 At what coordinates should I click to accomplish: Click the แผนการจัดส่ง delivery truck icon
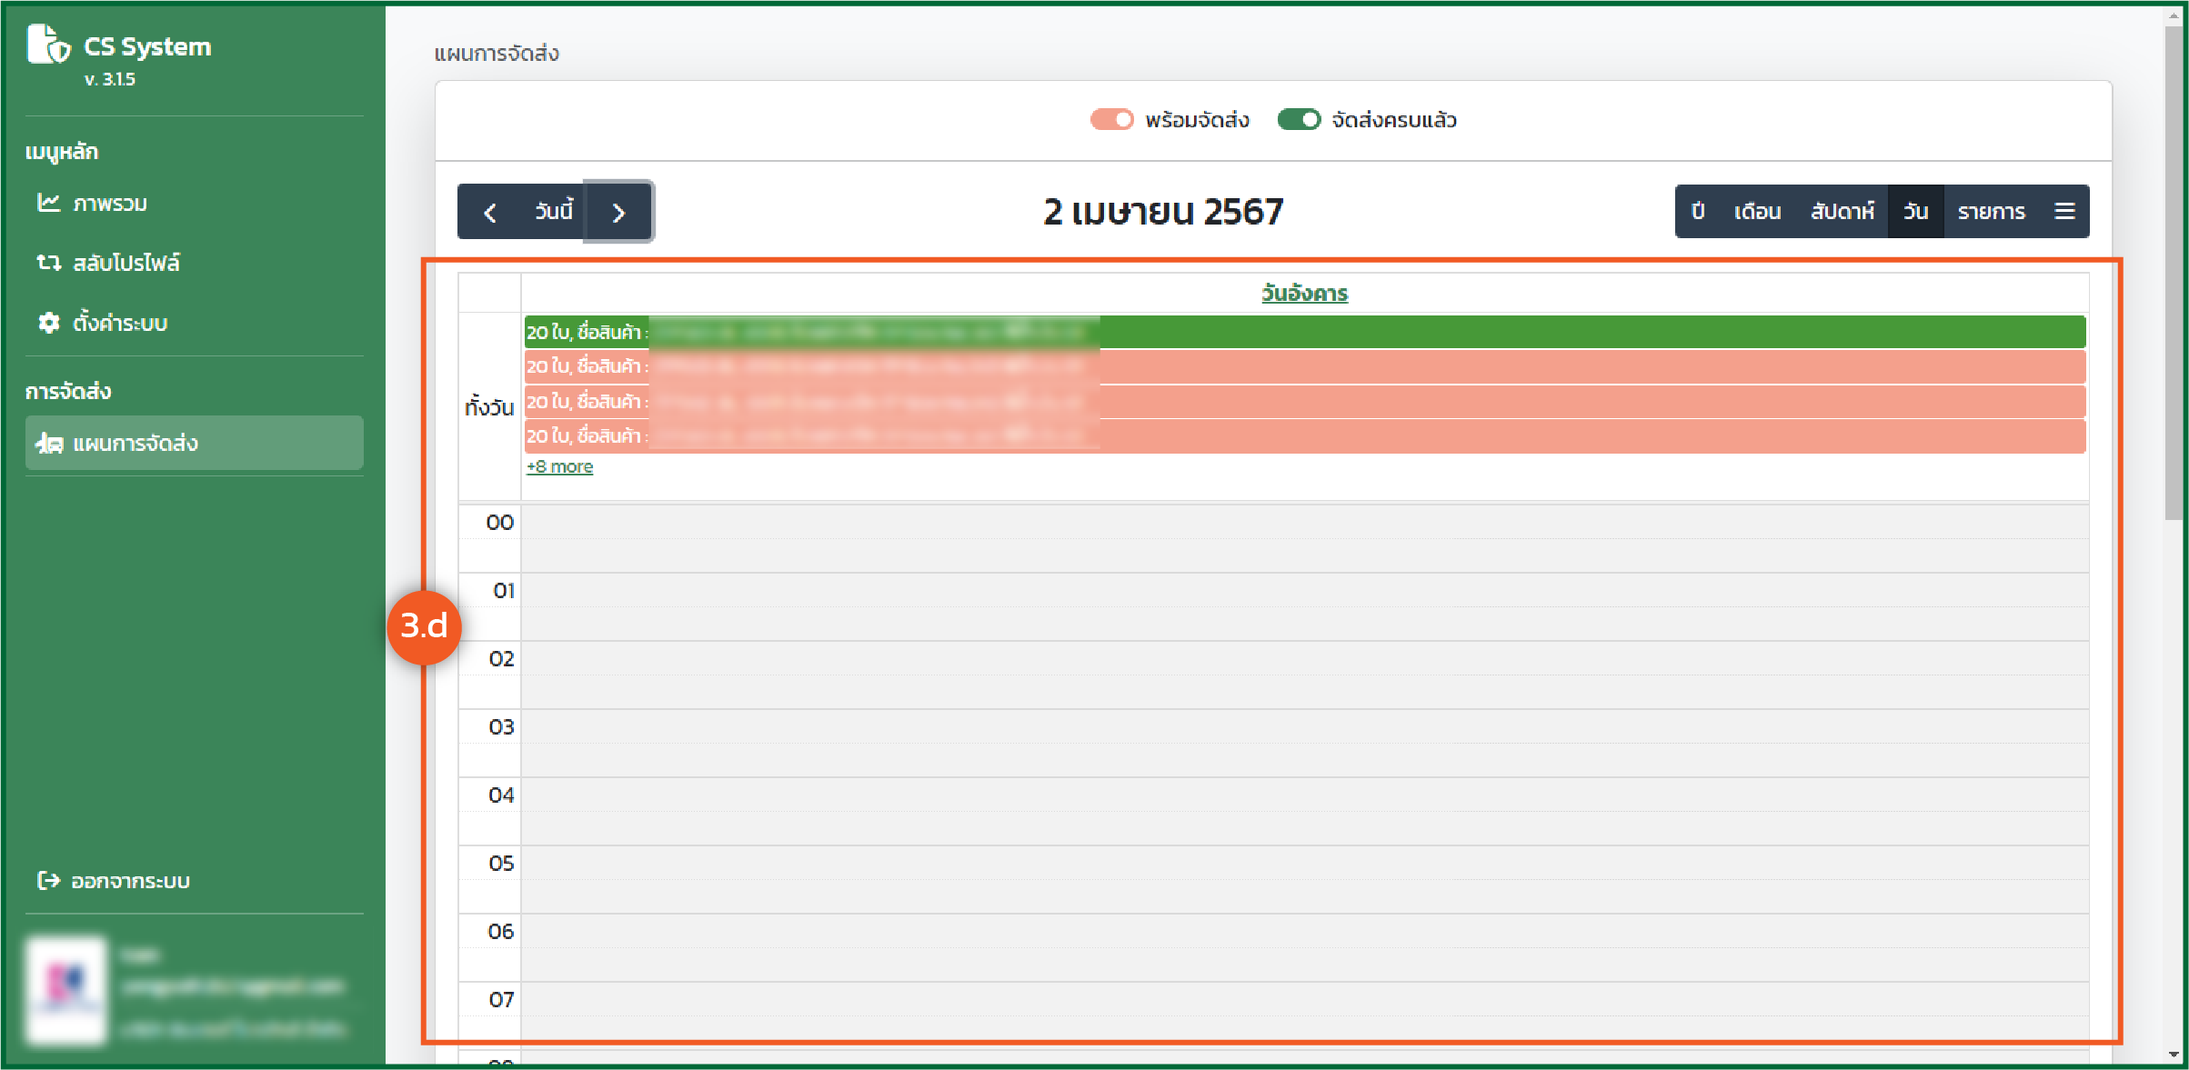click(48, 444)
